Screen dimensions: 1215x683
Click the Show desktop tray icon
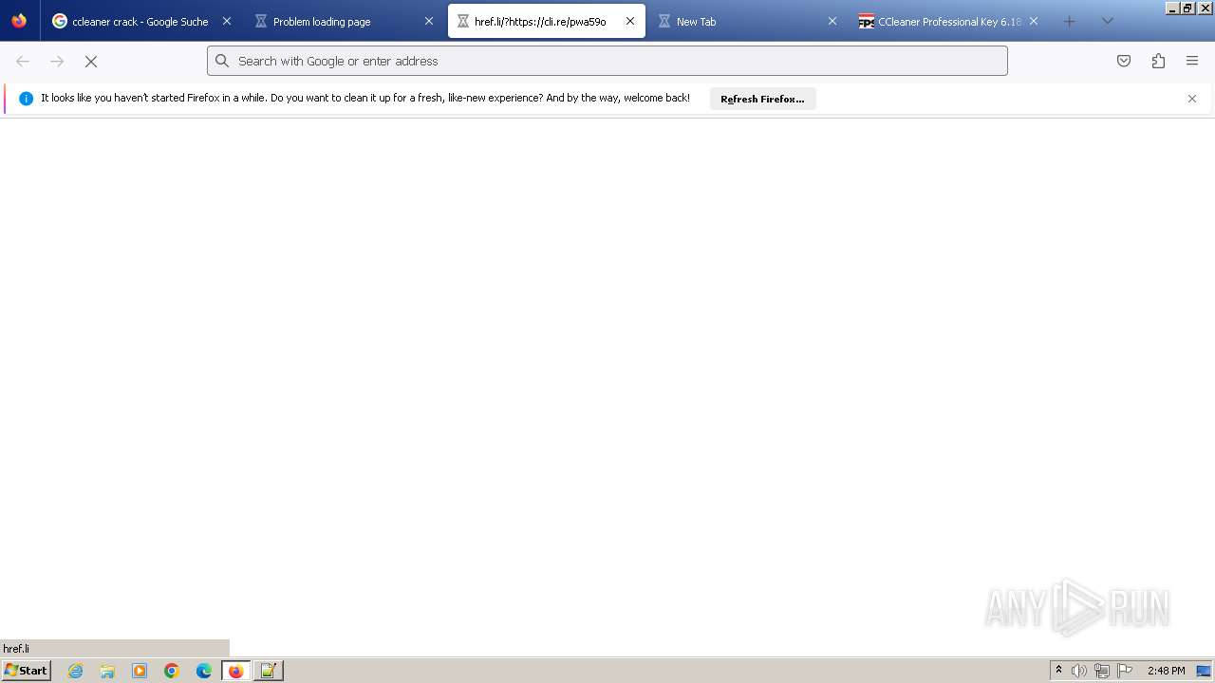click(x=1204, y=671)
